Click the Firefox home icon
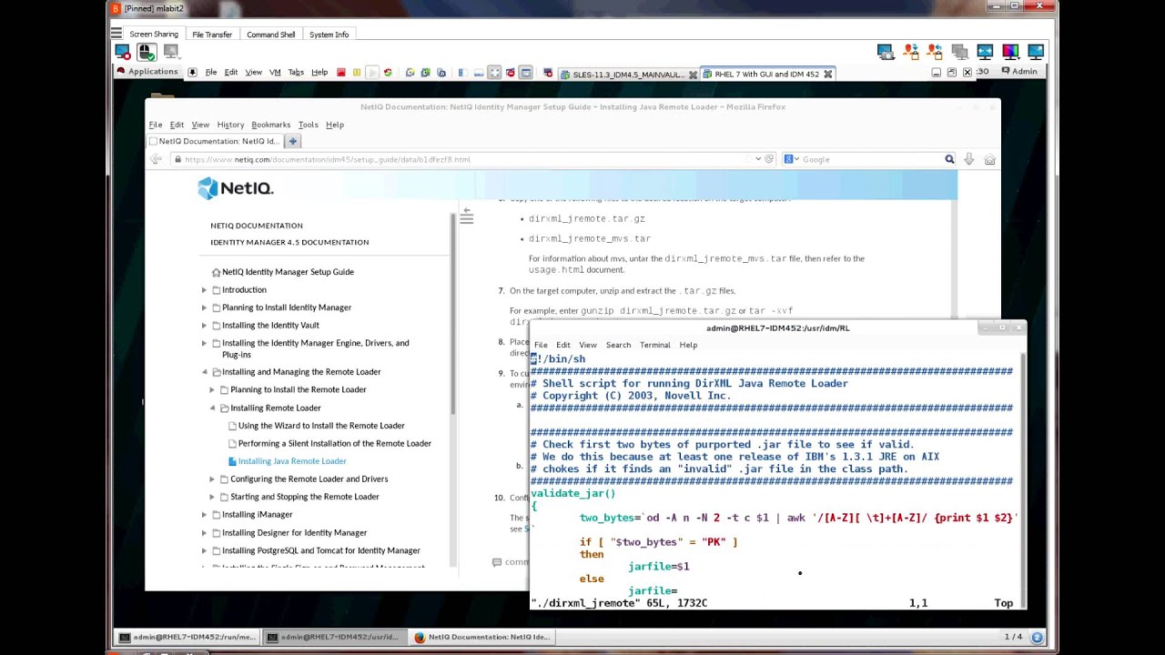The image size is (1165, 655). coord(989,159)
